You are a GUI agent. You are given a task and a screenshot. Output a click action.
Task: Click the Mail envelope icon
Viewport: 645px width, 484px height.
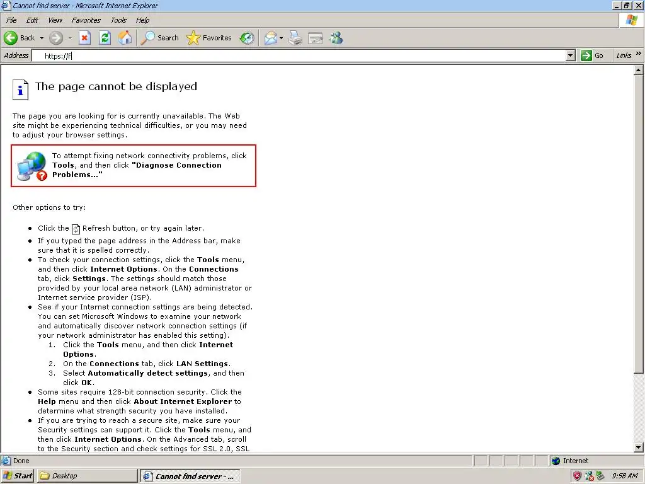[x=271, y=38]
